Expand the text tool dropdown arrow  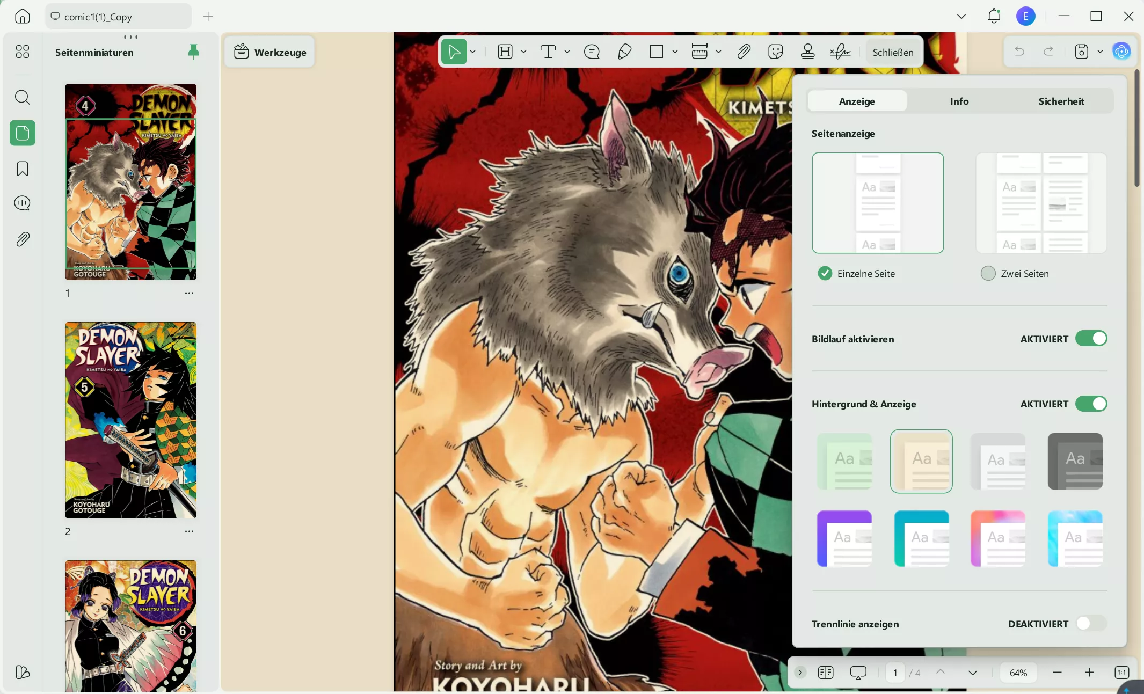pos(567,52)
